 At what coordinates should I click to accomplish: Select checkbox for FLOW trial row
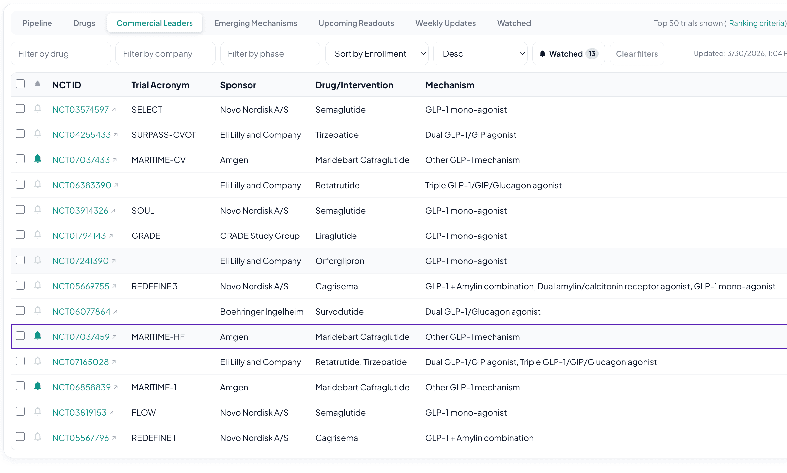coord(20,411)
